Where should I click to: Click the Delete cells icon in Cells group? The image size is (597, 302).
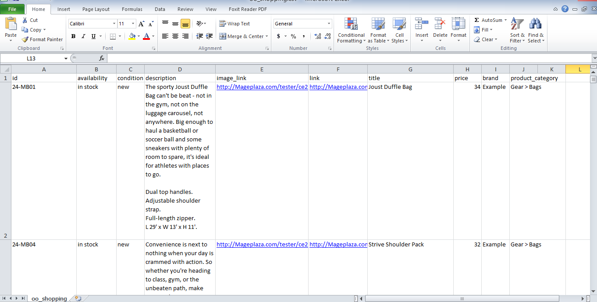point(440,24)
